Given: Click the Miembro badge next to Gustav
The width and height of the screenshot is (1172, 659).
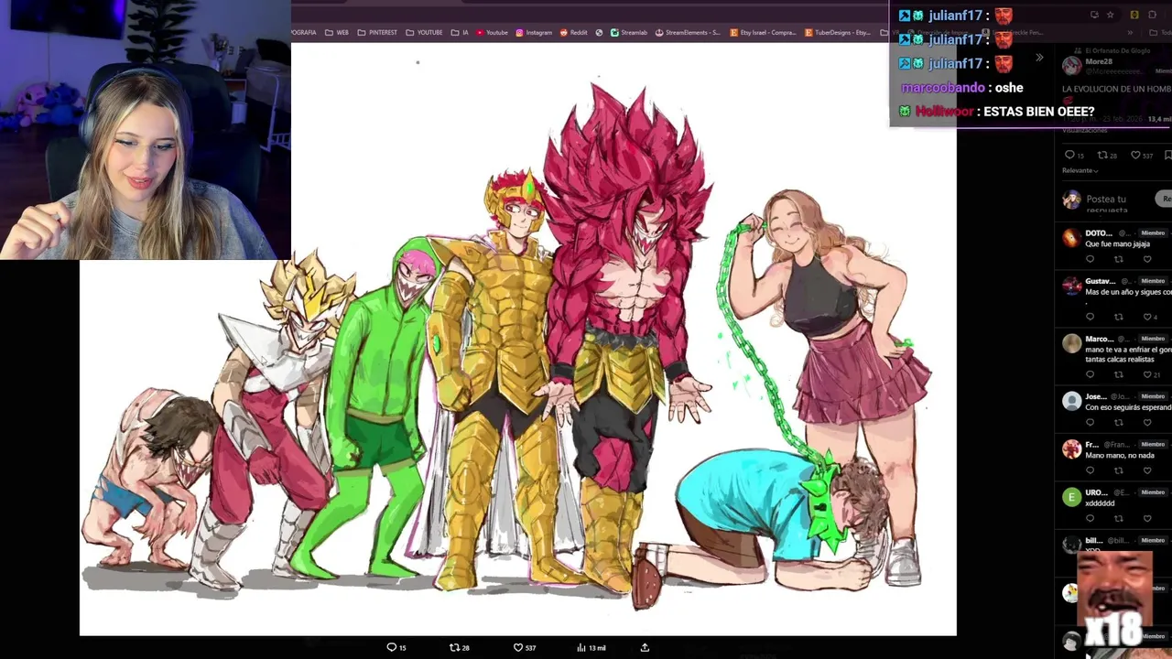Looking at the screenshot, I should pos(1153,281).
